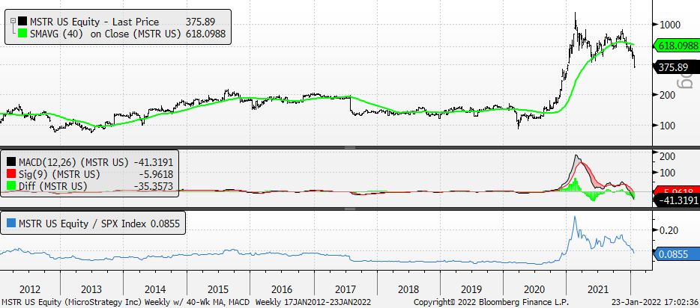Click the 200 label on price axis
700x308 pixels.
669,95
